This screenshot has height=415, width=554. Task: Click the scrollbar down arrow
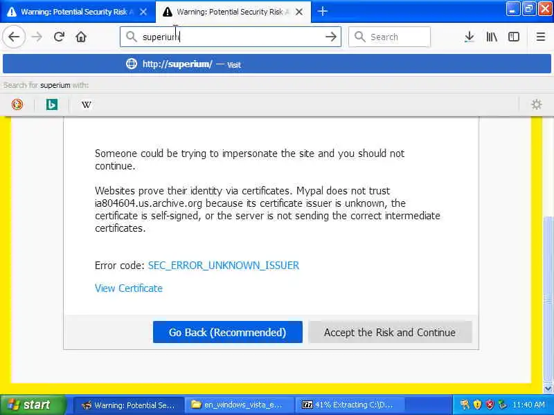[548, 388]
